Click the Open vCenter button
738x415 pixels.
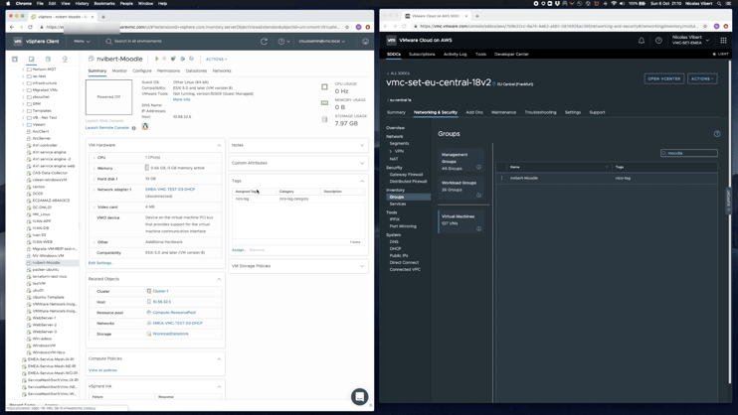[x=663, y=78]
